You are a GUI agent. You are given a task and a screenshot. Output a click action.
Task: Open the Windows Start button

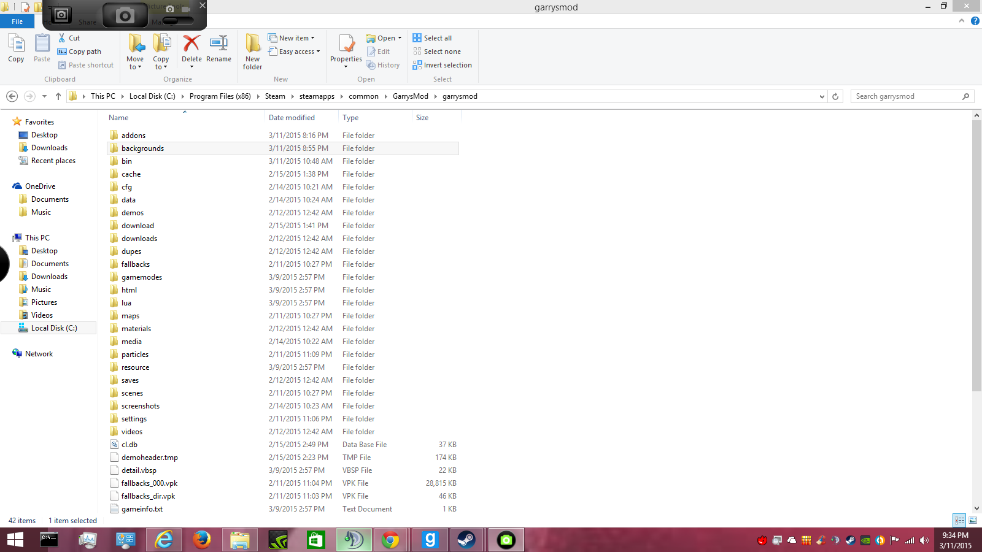(x=15, y=540)
